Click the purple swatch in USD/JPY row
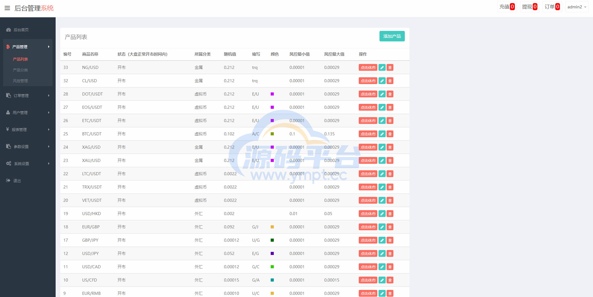Image resolution: width=593 pixels, height=297 pixels. pyautogui.click(x=272, y=253)
